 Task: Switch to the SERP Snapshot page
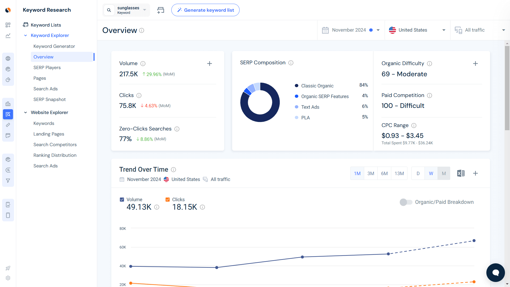(49, 99)
